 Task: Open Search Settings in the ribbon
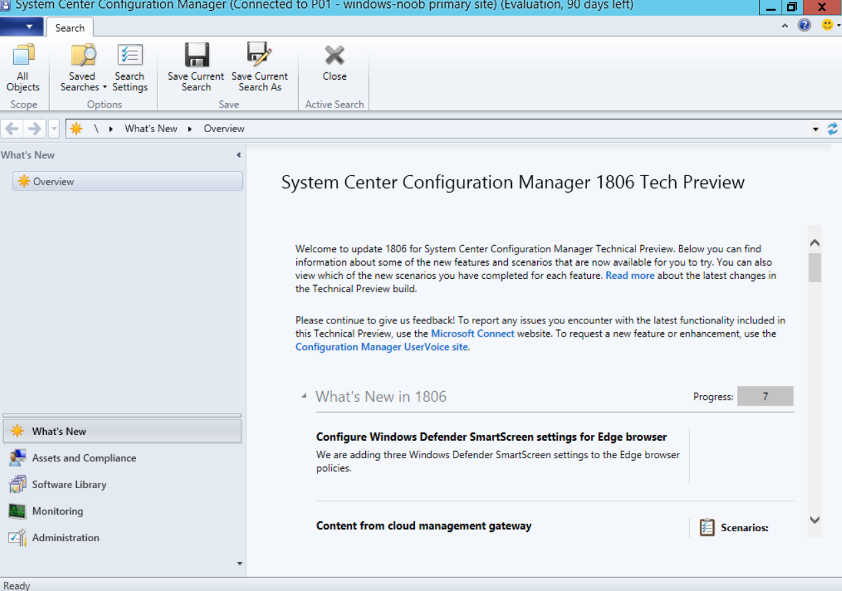coord(130,68)
